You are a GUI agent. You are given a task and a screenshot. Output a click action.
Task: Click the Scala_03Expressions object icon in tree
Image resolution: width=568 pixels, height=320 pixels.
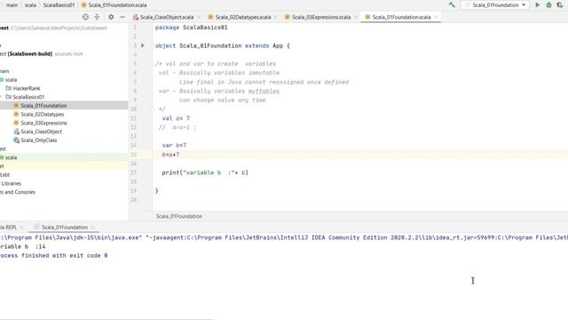pos(16,123)
